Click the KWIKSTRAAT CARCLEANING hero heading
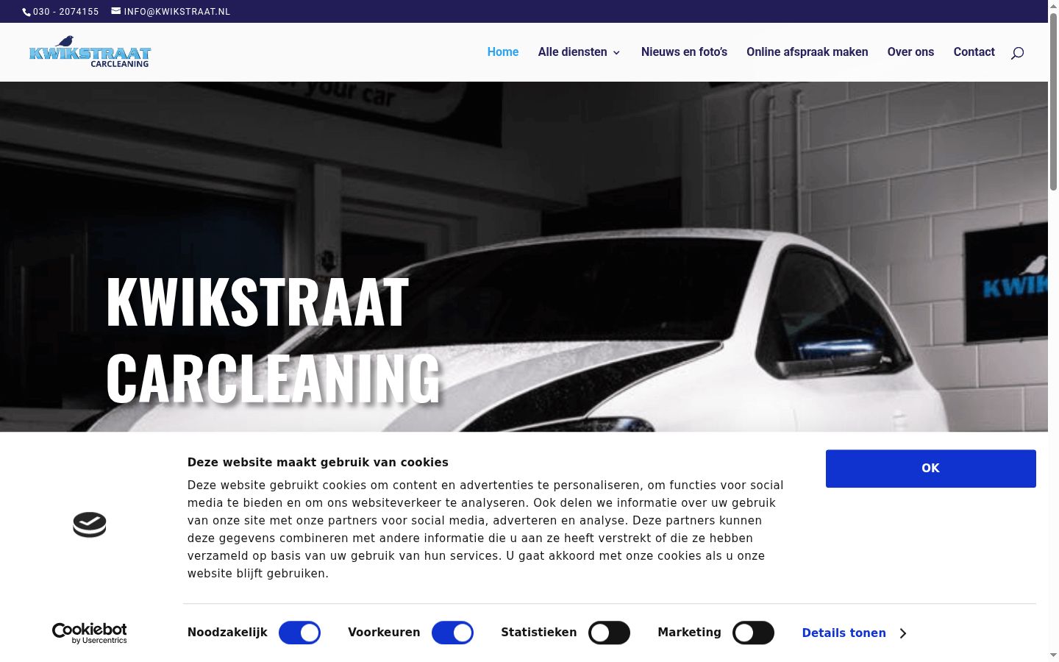This screenshot has height=662, width=1059. pos(274,339)
